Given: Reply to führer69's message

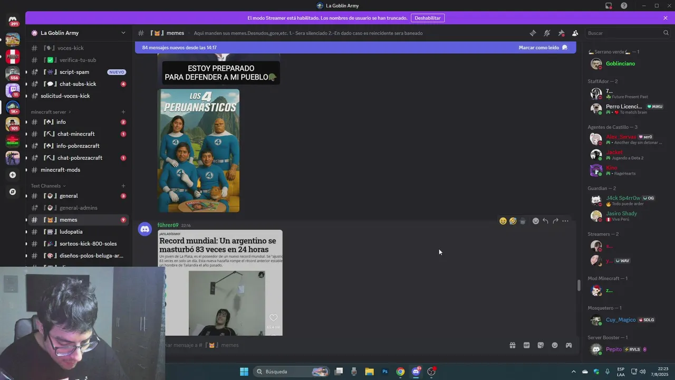Looking at the screenshot, I should point(545,221).
